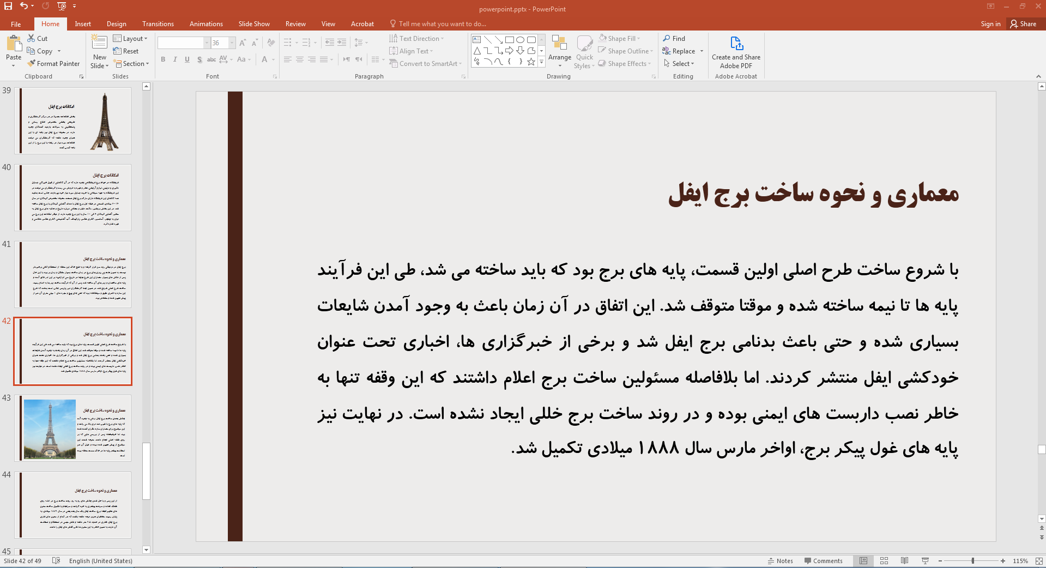The height and width of the screenshot is (568, 1046).
Task: Click the Strikethrough icon
Action: point(211,59)
